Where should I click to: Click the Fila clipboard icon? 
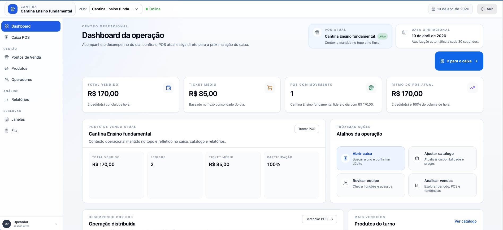(x=7, y=131)
